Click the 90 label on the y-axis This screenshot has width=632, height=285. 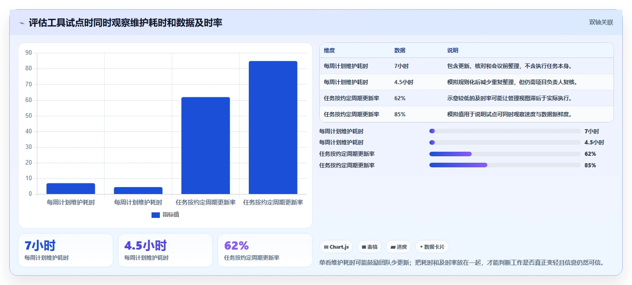(29, 53)
